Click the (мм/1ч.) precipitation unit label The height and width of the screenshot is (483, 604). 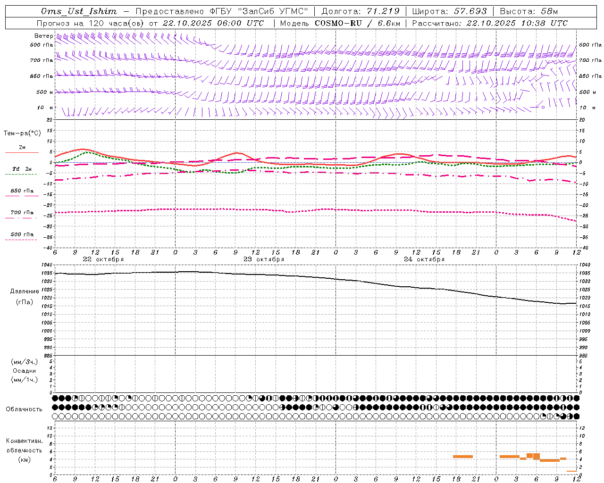pyautogui.click(x=25, y=380)
